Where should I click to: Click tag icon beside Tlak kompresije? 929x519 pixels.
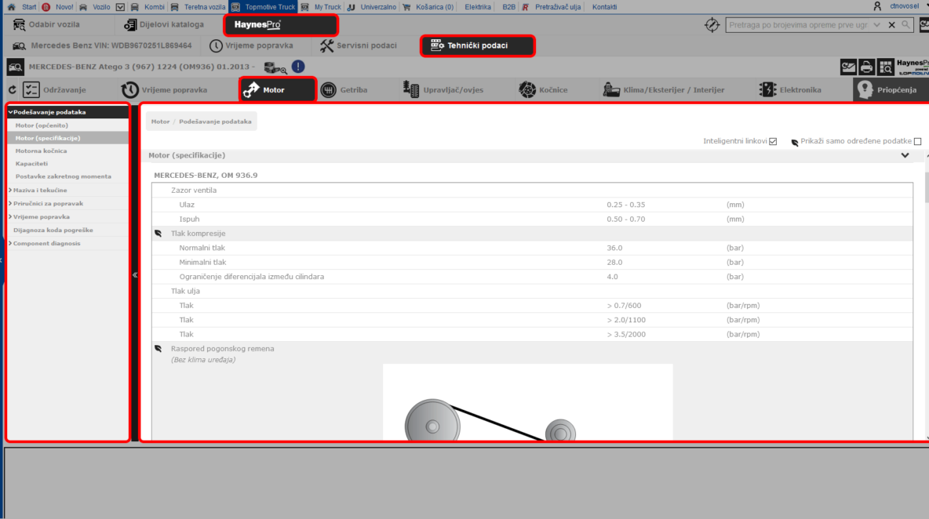(x=158, y=233)
